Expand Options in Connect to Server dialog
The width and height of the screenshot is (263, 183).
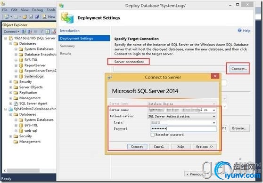pos(205,146)
